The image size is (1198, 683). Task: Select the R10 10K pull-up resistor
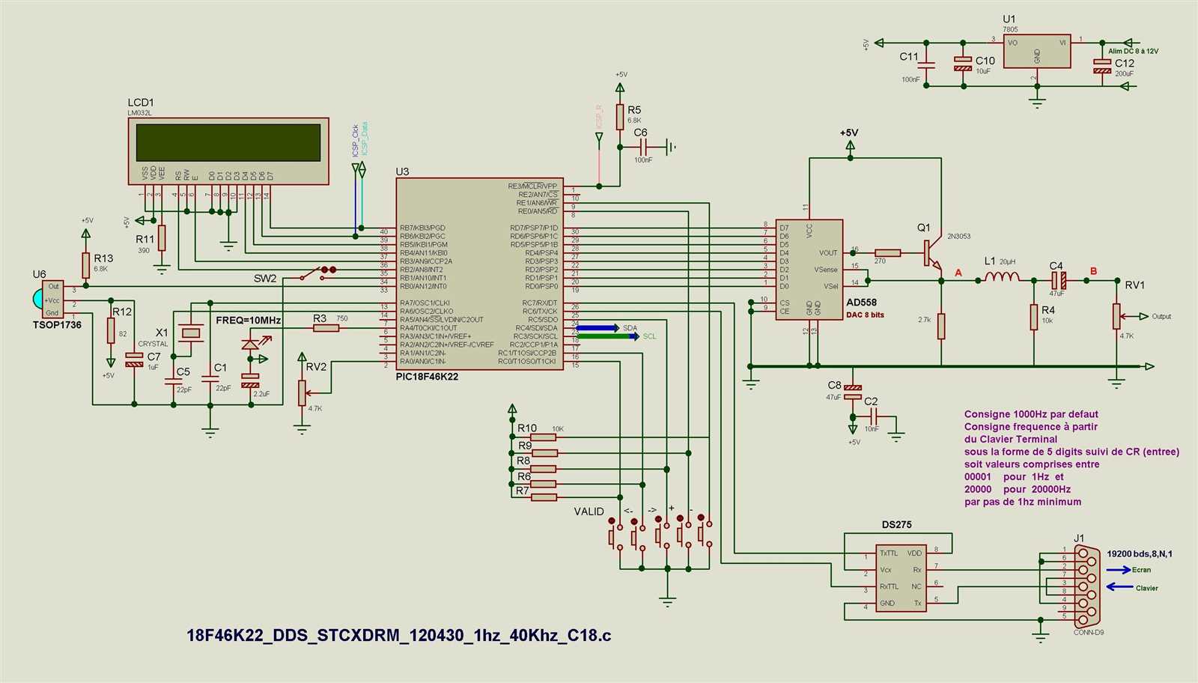click(544, 437)
